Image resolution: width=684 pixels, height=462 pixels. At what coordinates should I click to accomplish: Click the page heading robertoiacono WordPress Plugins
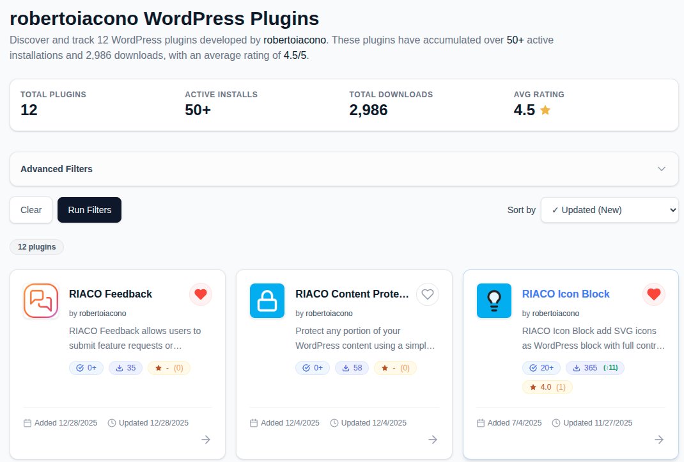(164, 19)
